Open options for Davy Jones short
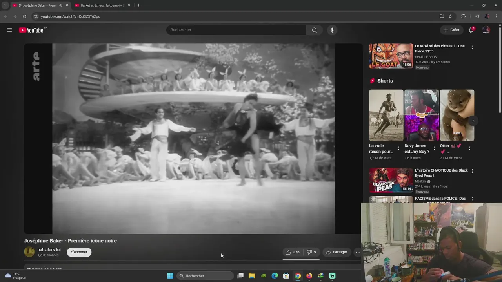The image size is (502, 282). tap(434, 148)
